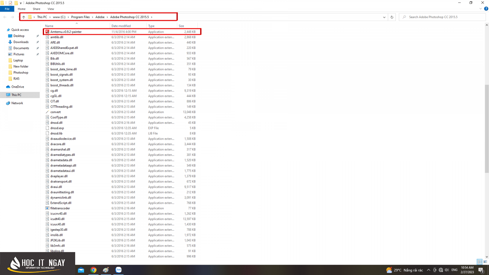Open the Mail app on taskbar
The height and width of the screenshot is (275, 489).
point(81,270)
